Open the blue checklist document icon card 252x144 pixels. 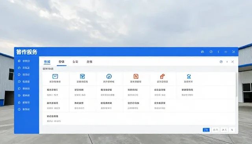82,79
